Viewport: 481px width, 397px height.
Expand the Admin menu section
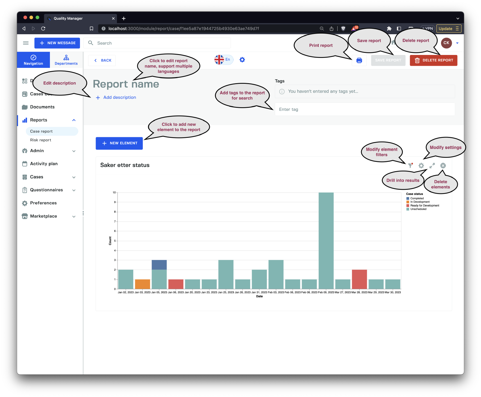coord(74,151)
